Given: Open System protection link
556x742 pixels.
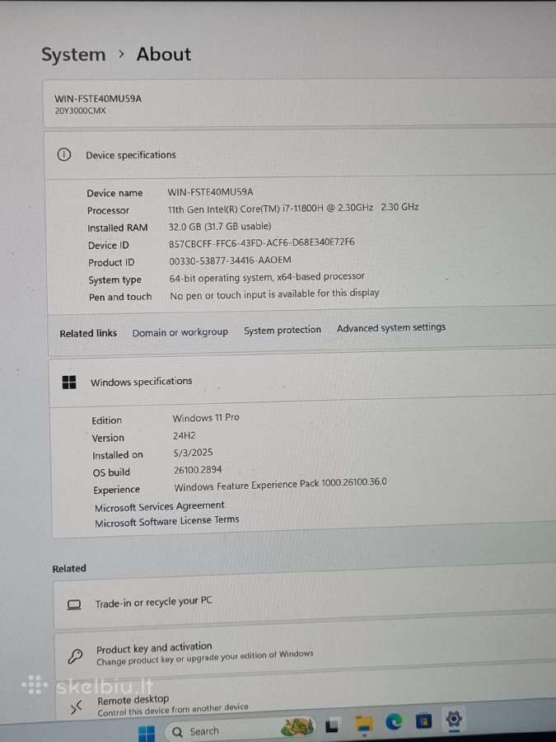Looking at the screenshot, I should point(283,330).
